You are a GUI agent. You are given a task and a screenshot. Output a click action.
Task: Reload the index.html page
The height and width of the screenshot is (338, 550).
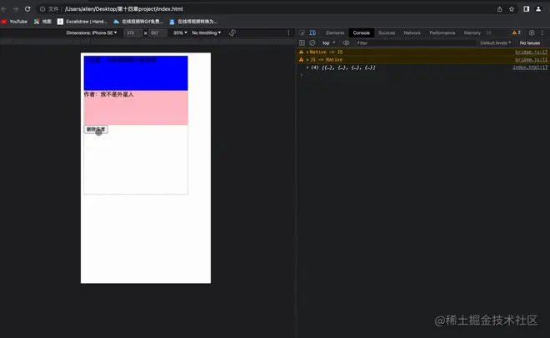27,9
